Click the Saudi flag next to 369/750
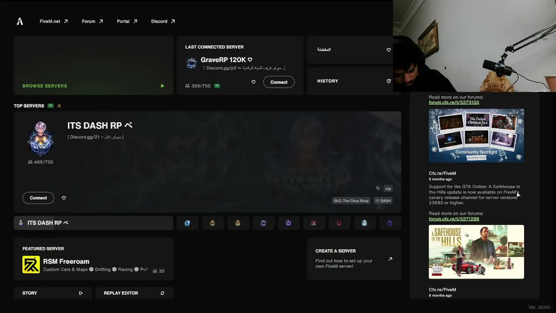556x313 pixels. 217,86
